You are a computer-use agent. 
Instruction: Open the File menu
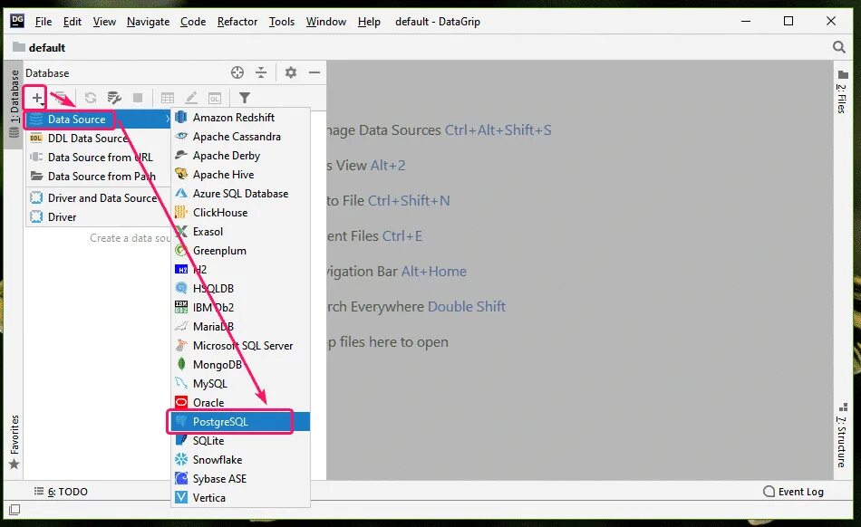[x=44, y=22]
